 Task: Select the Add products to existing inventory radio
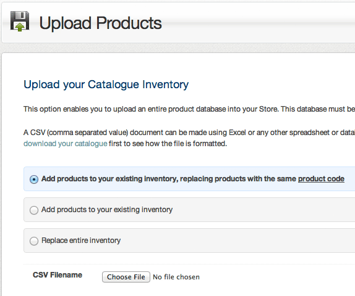click(34, 210)
